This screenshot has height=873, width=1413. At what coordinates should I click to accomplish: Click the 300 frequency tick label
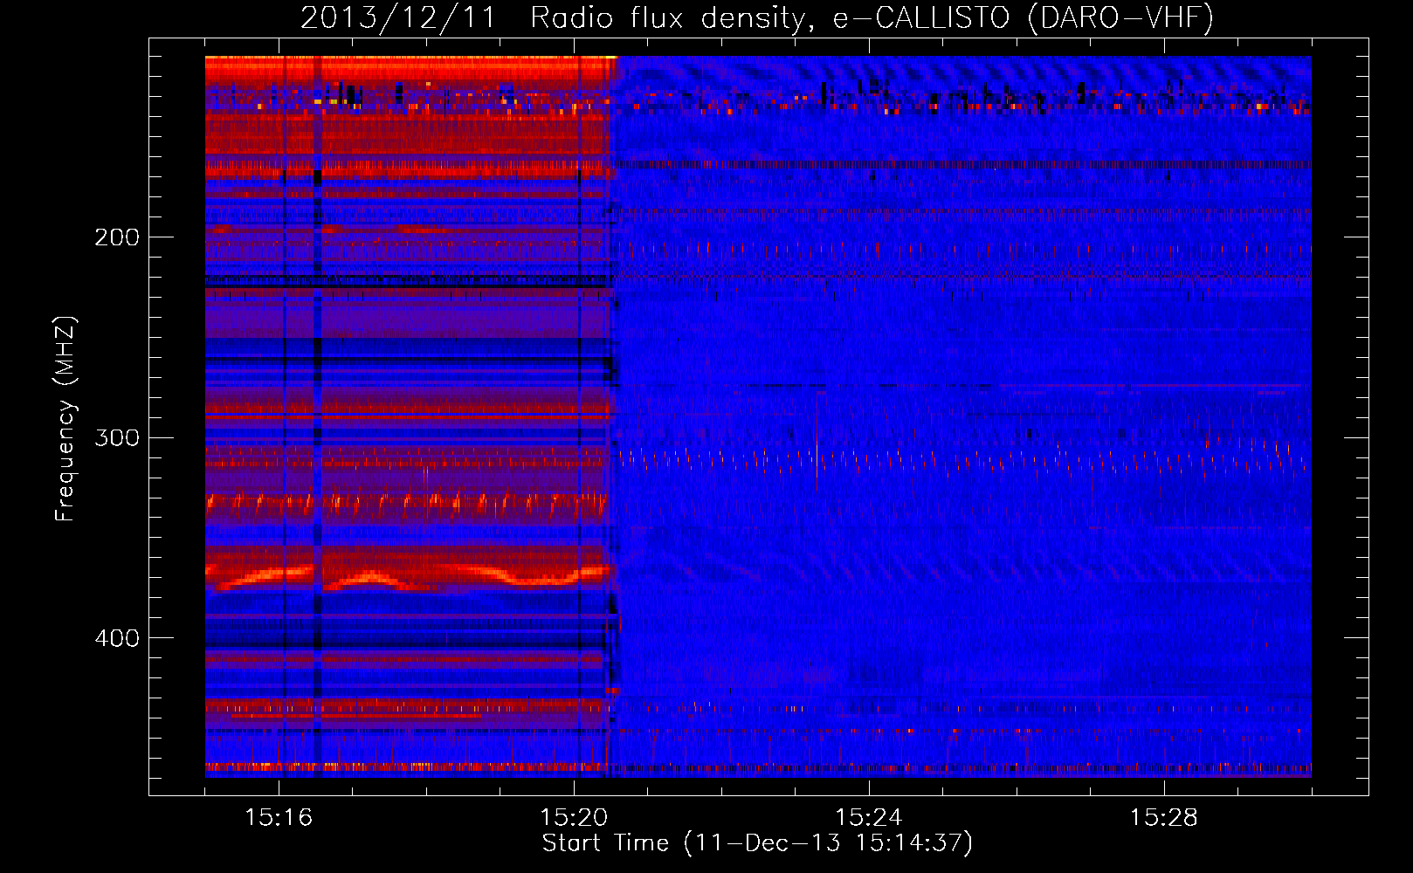point(117,437)
